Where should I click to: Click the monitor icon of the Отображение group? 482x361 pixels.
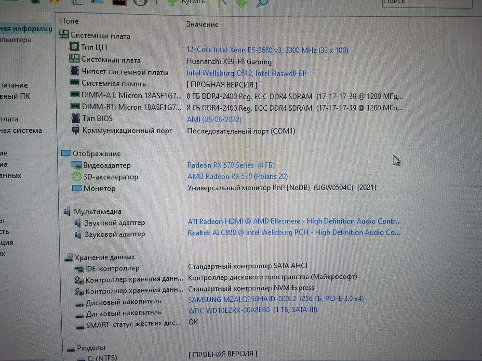[66, 153]
